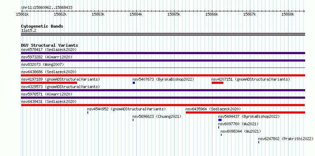Click the nsv5696623 (Chuang2021) label

click(157, 116)
